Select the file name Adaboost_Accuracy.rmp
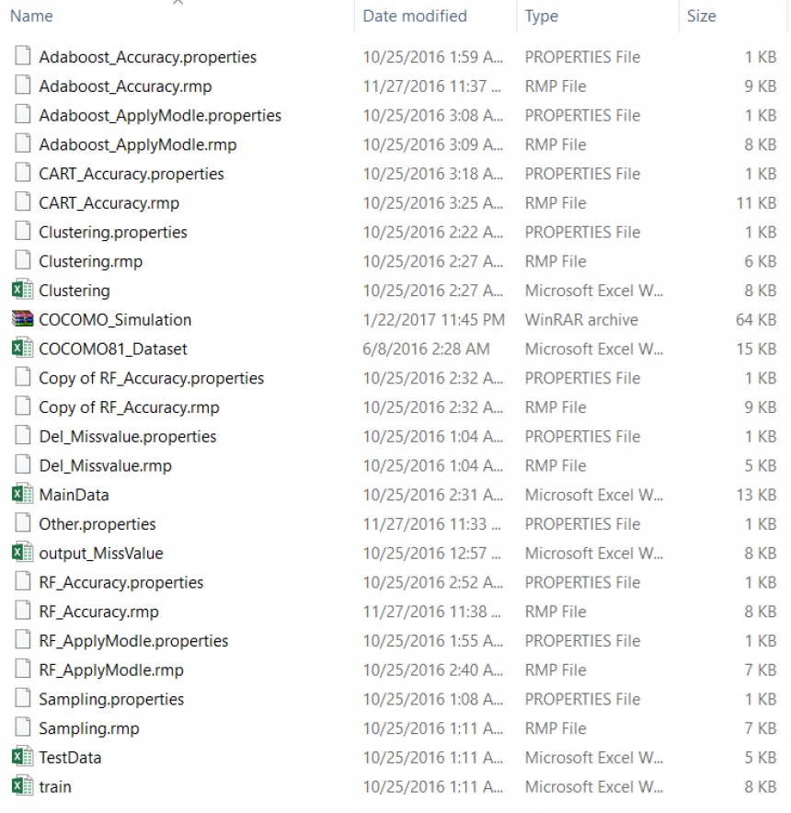Screen dimensions: 791x813 pos(125,86)
